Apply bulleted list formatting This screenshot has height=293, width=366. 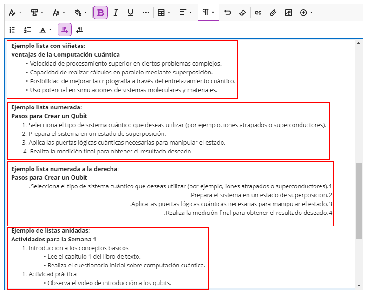pos(13,30)
